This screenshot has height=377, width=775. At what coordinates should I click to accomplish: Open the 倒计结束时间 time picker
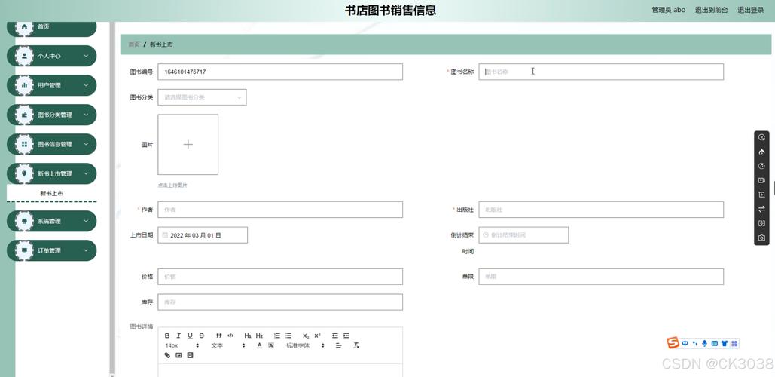[523, 235]
